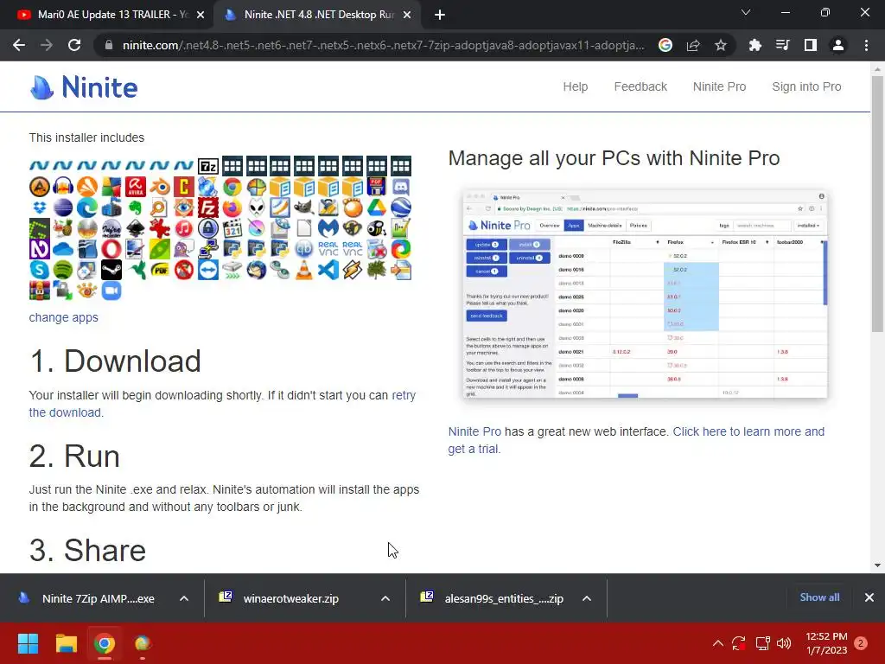The width and height of the screenshot is (885, 664).
Task: Open the Ninite Pro screenshot thumbnail
Action: 645,294
